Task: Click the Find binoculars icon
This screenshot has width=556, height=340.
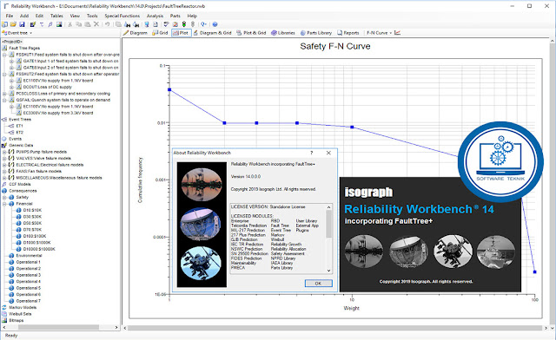Action: 127,24
